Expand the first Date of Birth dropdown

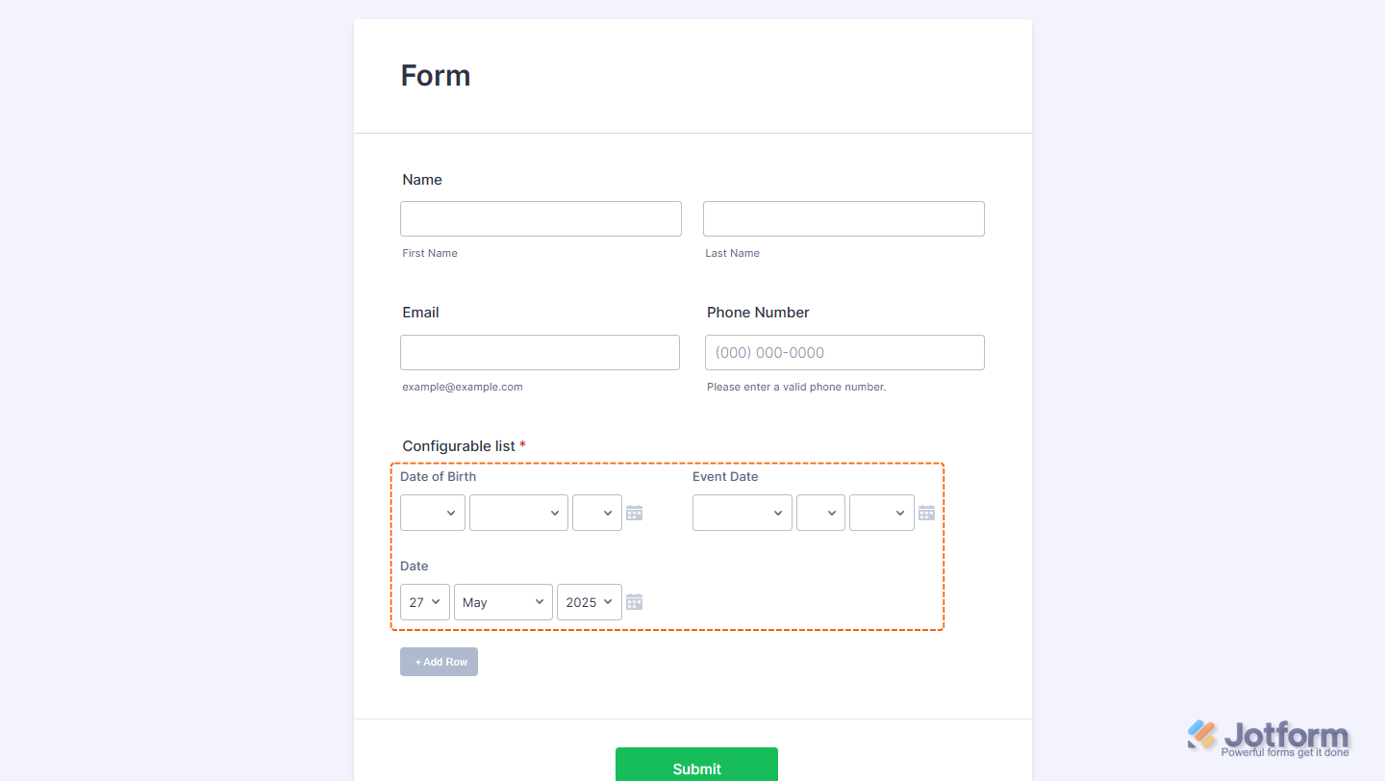[x=433, y=513]
